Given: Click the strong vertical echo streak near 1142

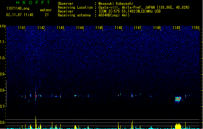Looking at the screenshot, I should 36,95.
